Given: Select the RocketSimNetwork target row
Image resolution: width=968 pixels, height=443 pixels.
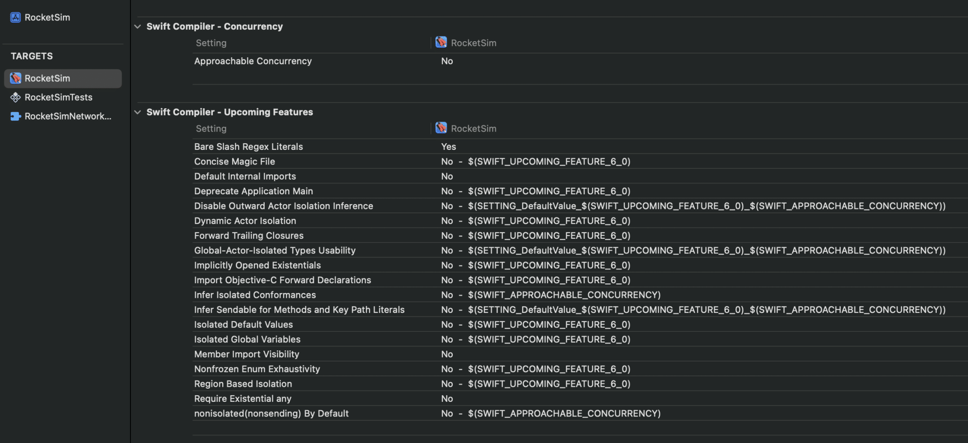Looking at the screenshot, I should pyautogui.click(x=68, y=116).
